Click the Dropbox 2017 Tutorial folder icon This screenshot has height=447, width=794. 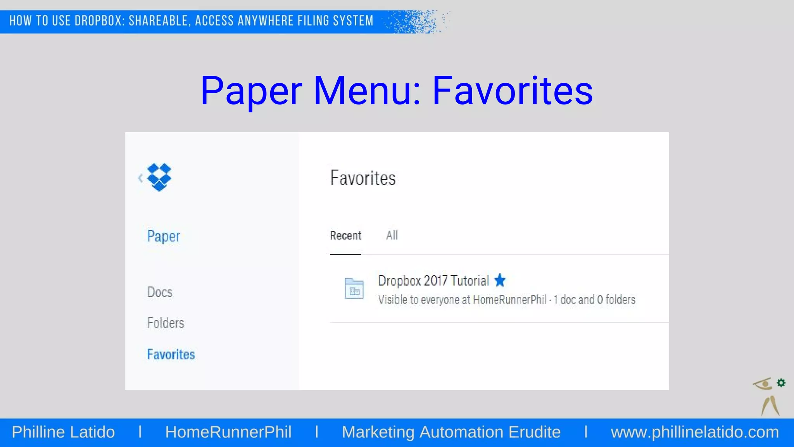pos(354,288)
